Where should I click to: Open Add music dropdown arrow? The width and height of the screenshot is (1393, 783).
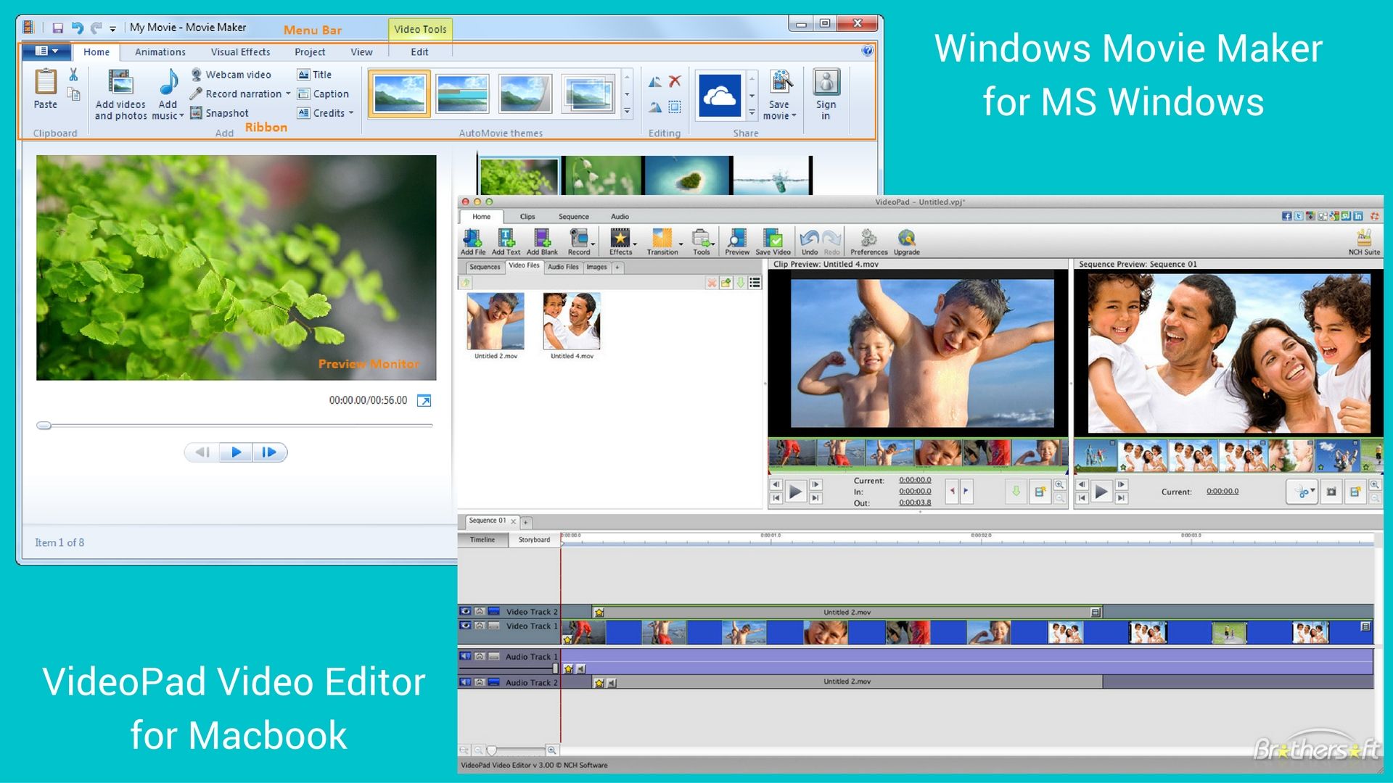click(181, 116)
